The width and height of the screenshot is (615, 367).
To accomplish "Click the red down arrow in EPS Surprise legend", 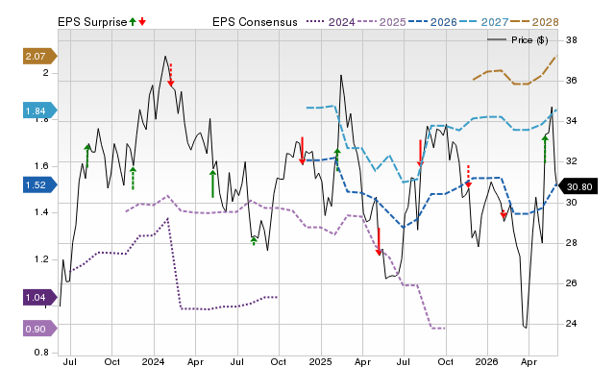I will click(142, 22).
